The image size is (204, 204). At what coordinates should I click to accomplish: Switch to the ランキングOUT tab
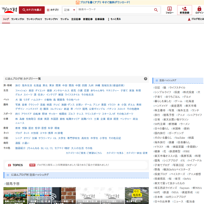pos(34,19)
